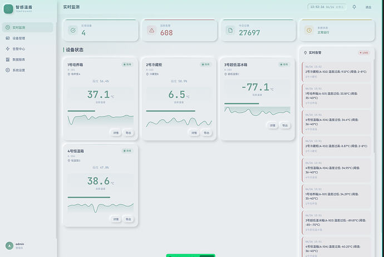Click the document icon beside 27697

(230, 31)
